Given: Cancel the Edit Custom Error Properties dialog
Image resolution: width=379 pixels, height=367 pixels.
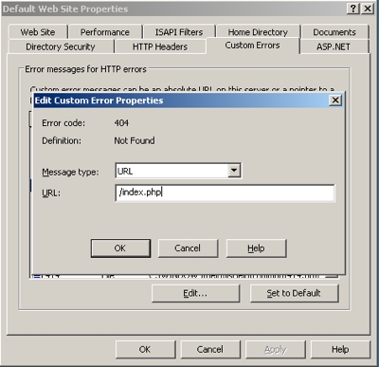Looking at the screenshot, I should coord(188,248).
